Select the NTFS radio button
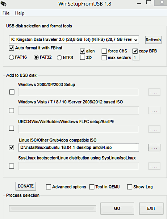 [59, 58]
